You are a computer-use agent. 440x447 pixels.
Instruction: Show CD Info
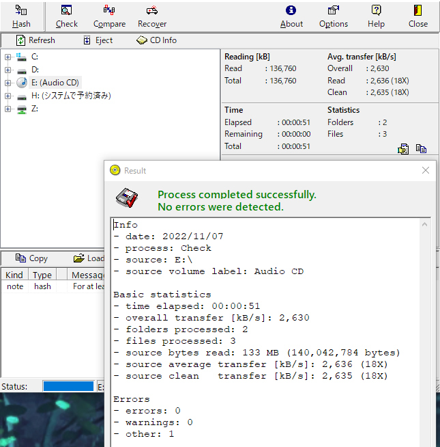coord(157,40)
